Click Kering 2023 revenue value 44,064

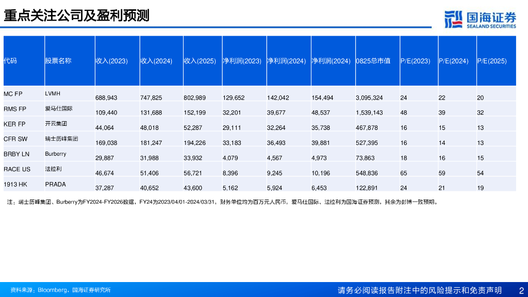[104, 128]
